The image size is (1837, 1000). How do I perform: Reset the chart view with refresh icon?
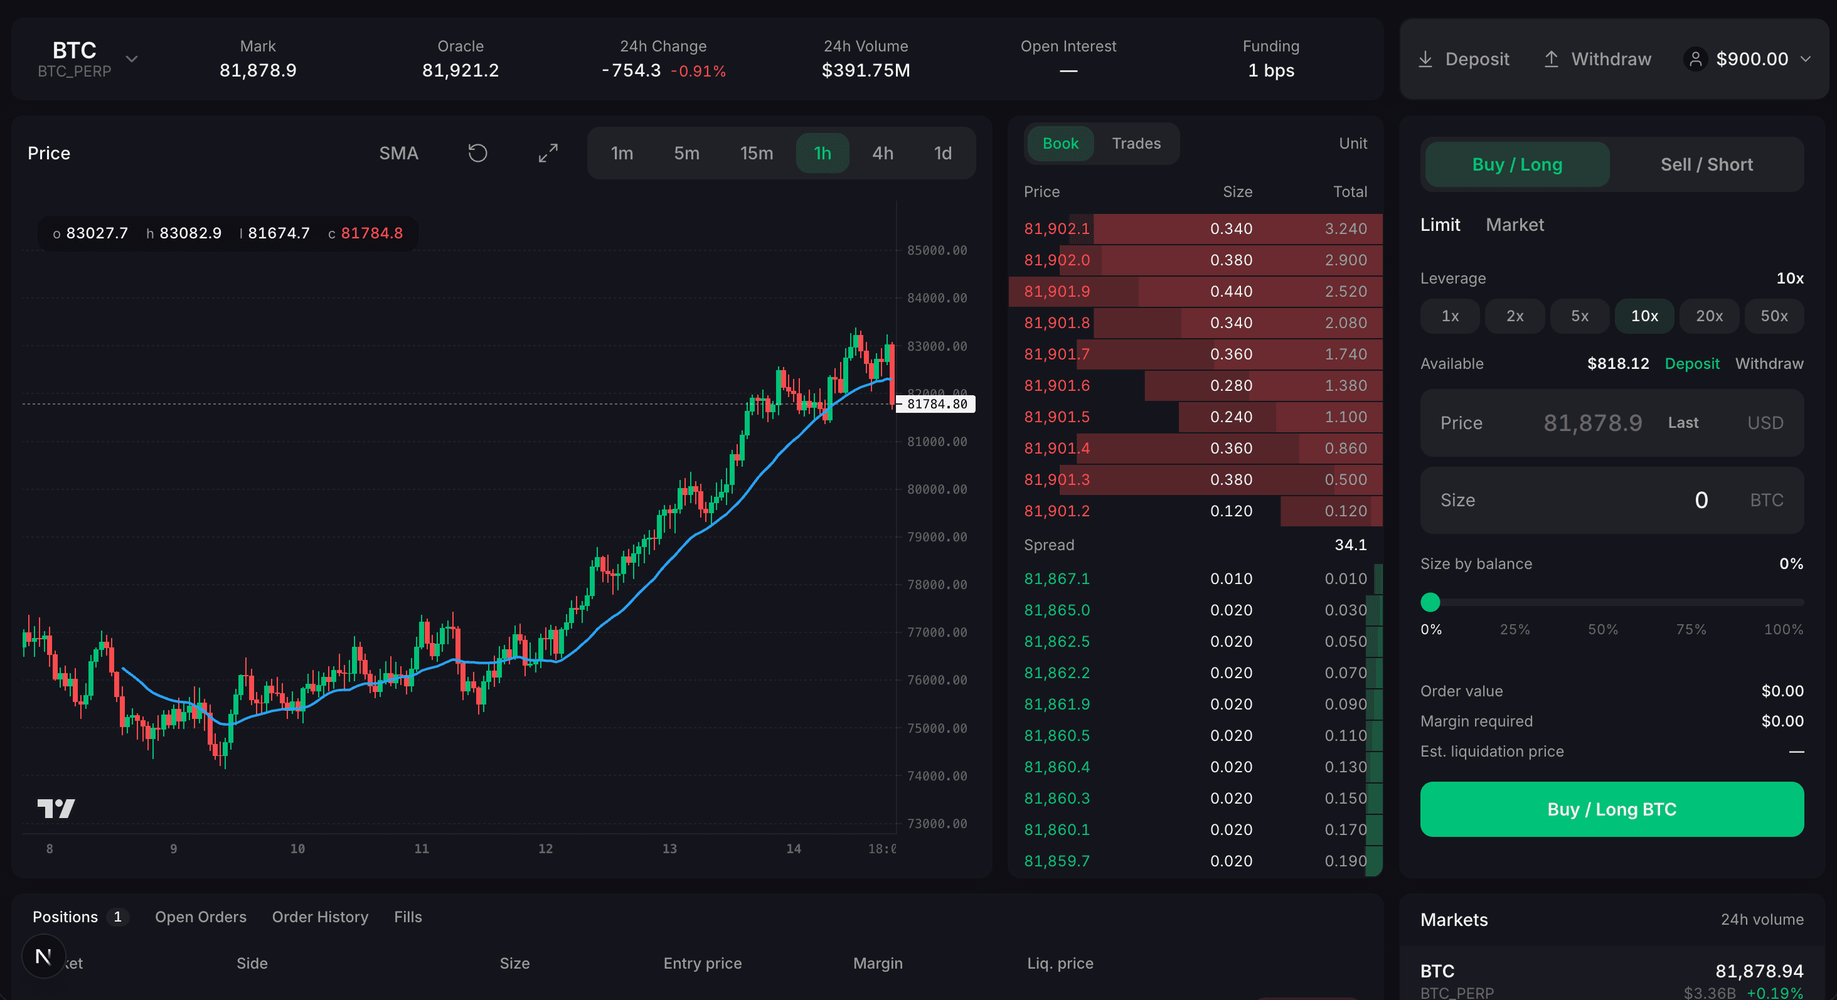point(477,152)
